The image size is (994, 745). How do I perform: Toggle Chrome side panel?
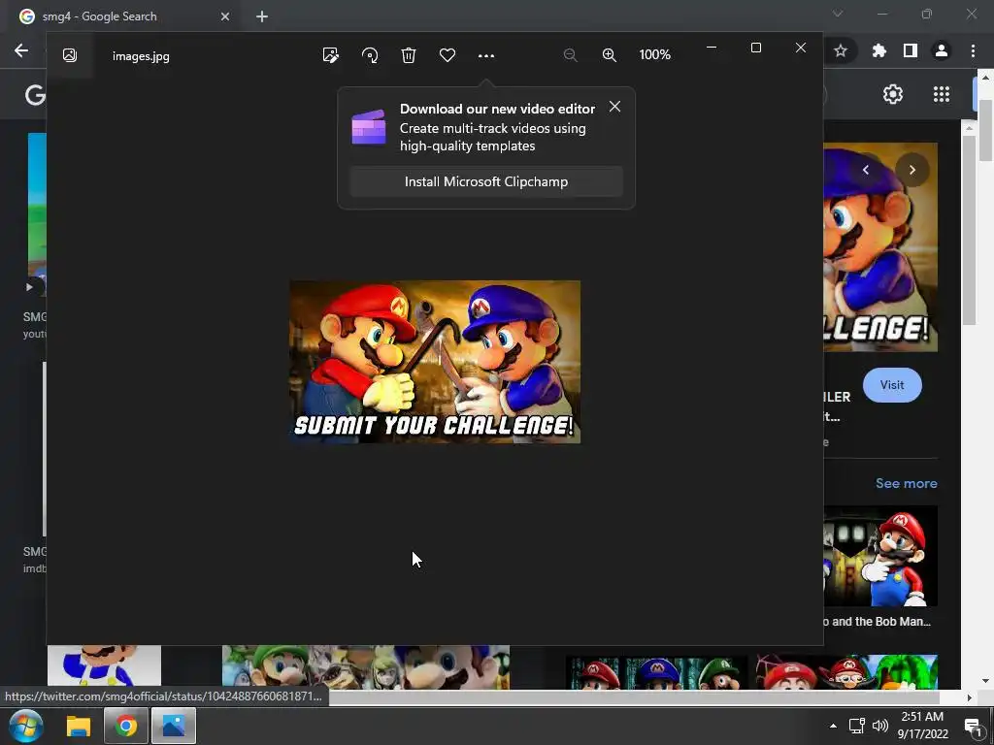pos(911,50)
